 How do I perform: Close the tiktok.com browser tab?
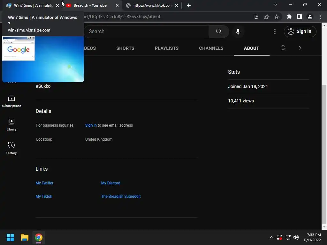(x=177, y=5)
